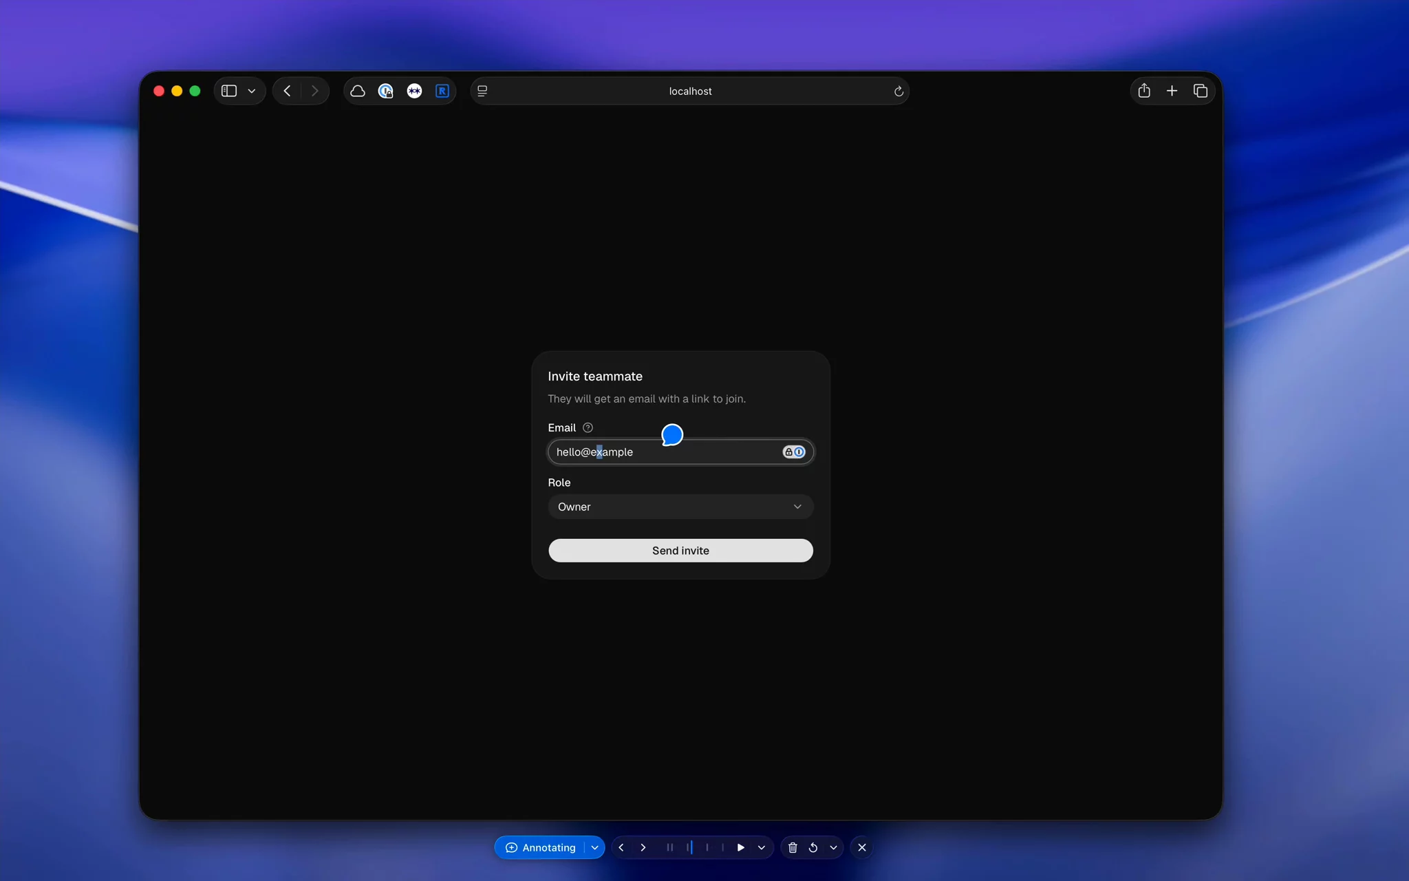Click the Invite teammate heading

click(595, 376)
